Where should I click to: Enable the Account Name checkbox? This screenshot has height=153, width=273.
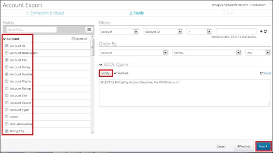coord(7,67)
